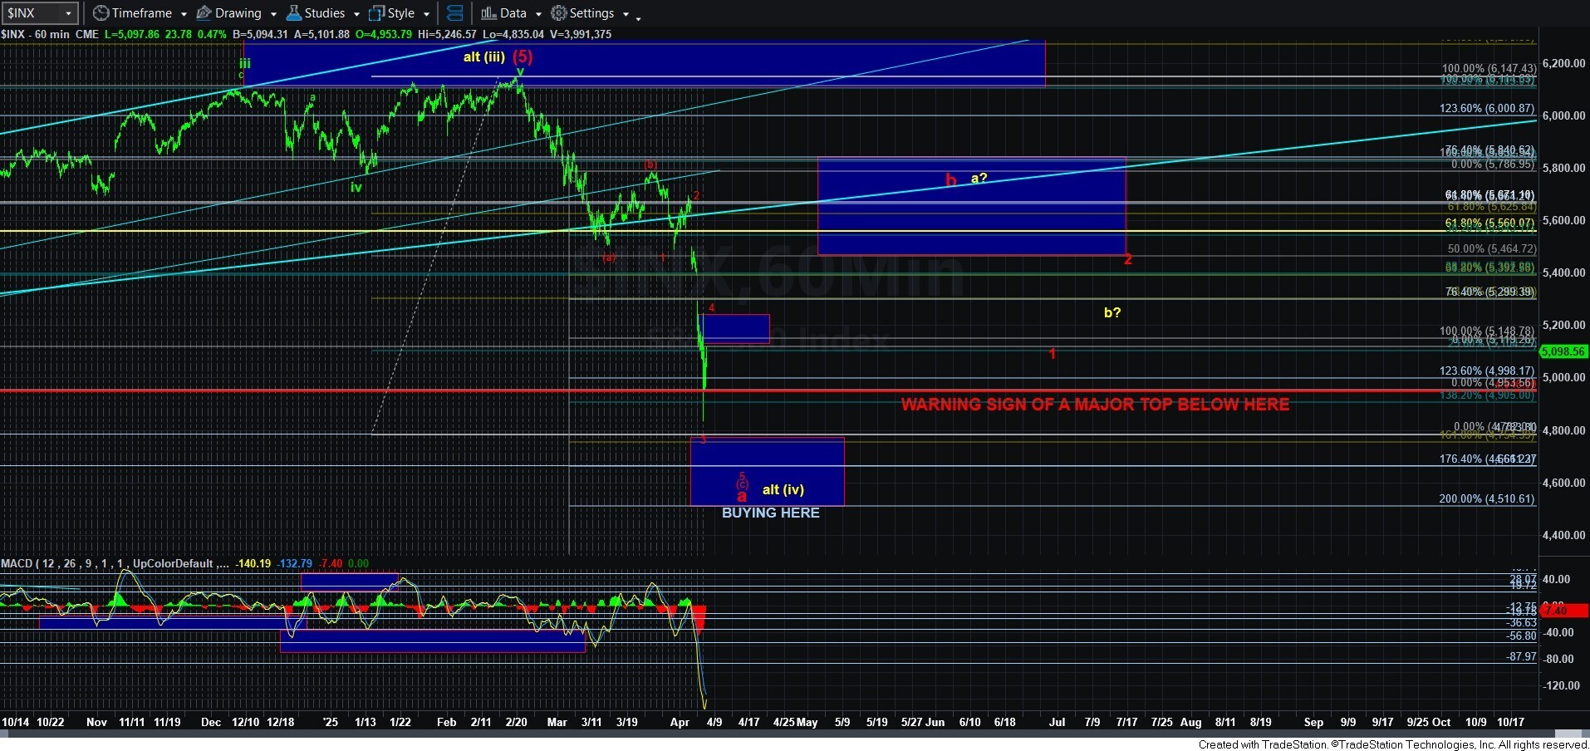Screen dimensions: 1590x751
Task: Click the Timeframe clock icon
Action: pos(101,13)
